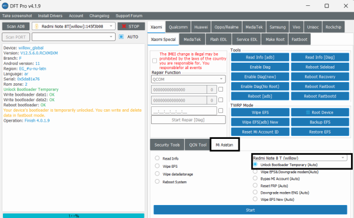Click the teal progress bar at bottom

click(x=74, y=216)
